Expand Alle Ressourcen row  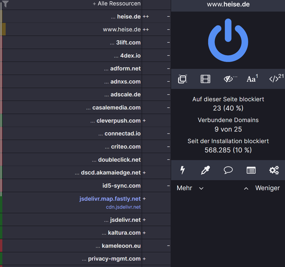click(x=117, y=3)
